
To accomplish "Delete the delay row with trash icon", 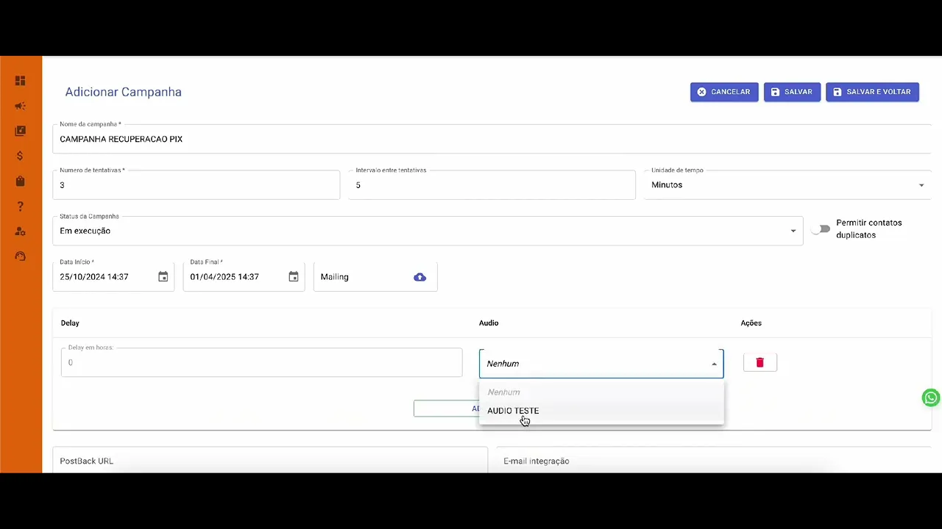I will point(760,362).
